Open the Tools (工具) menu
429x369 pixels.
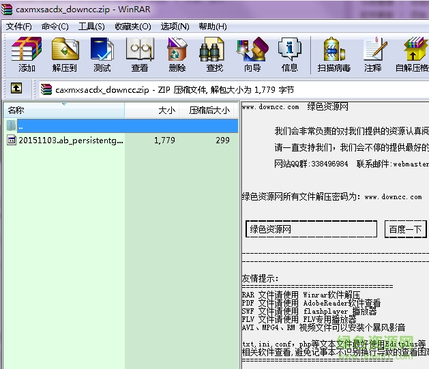click(x=91, y=27)
